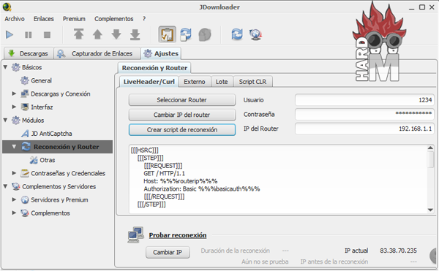Click Descargas y Conexión icon

pyautogui.click(x=25, y=93)
